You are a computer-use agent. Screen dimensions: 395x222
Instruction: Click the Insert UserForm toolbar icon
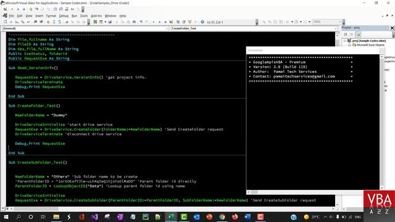(x=101, y=22)
